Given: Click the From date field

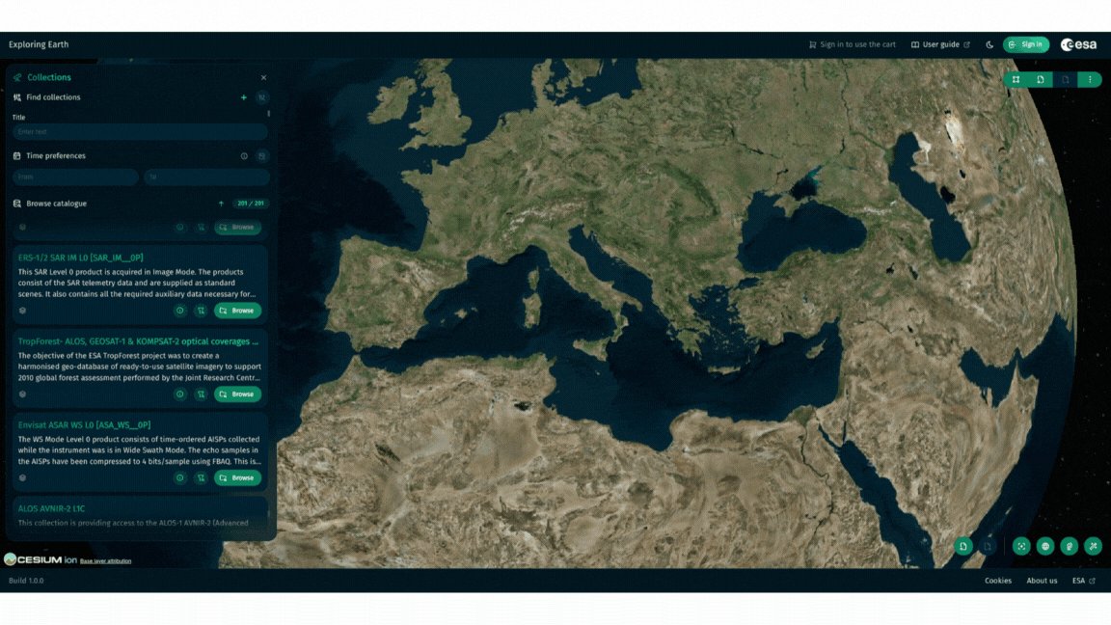Looking at the screenshot, I should (75, 177).
